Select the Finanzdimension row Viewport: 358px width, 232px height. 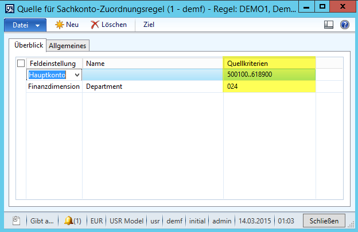click(x=54, y=86)
